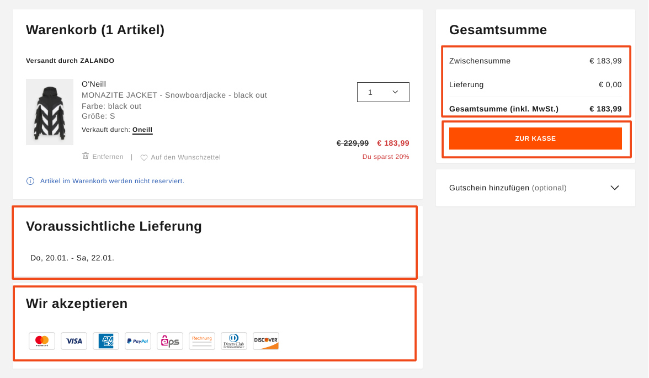Select the Discover payment icon
Screen dimensions: 649x378
(x=265, y=341)
